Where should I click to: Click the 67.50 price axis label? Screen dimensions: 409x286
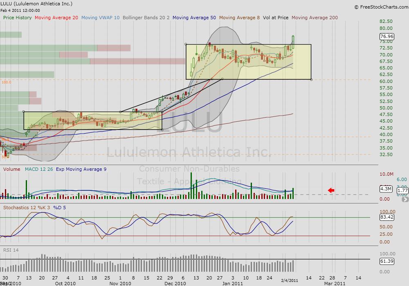[x=386, y=61]
